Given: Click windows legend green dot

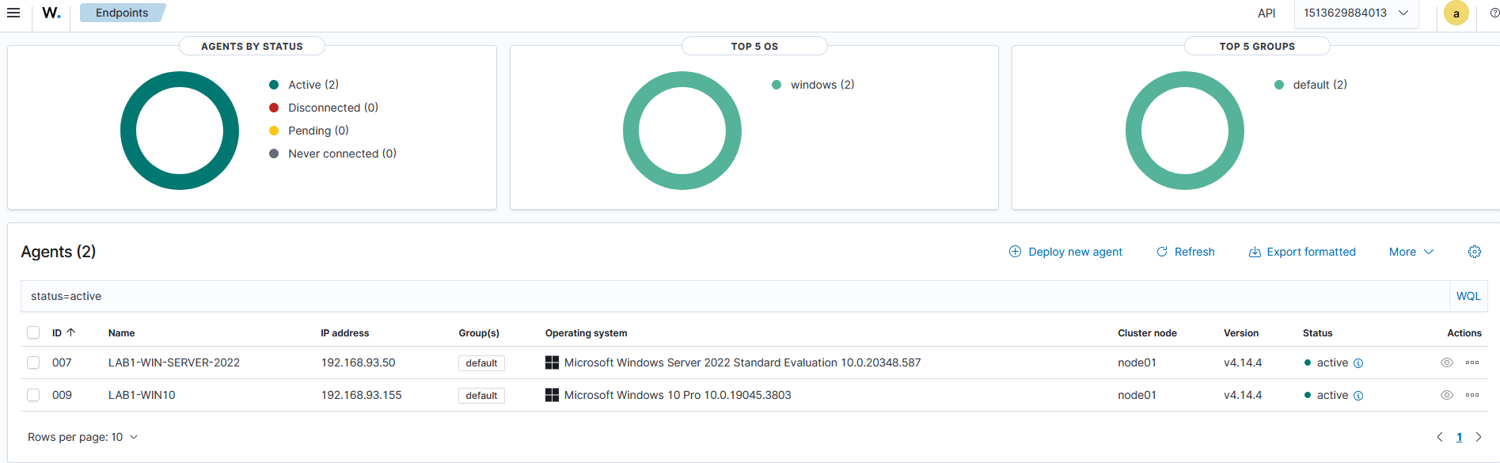Looking at the screenshot, I should (x=777, y=85).
